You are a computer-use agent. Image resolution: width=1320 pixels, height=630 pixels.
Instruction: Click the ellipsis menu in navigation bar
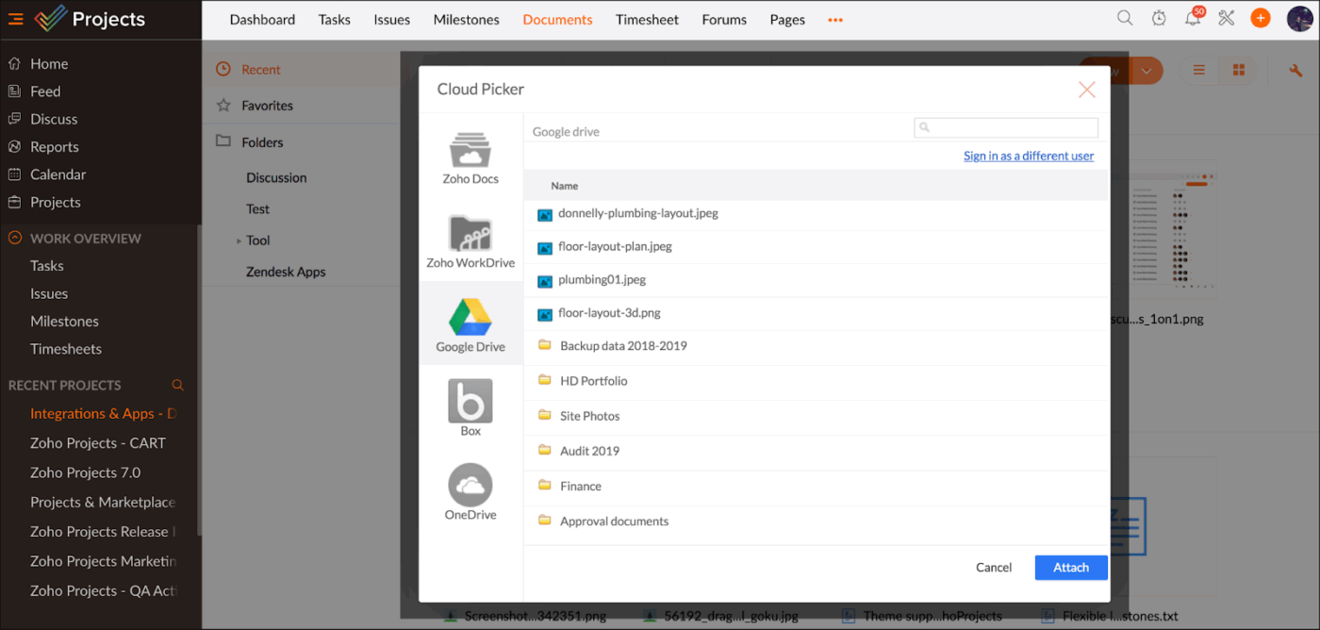(834, 19)
